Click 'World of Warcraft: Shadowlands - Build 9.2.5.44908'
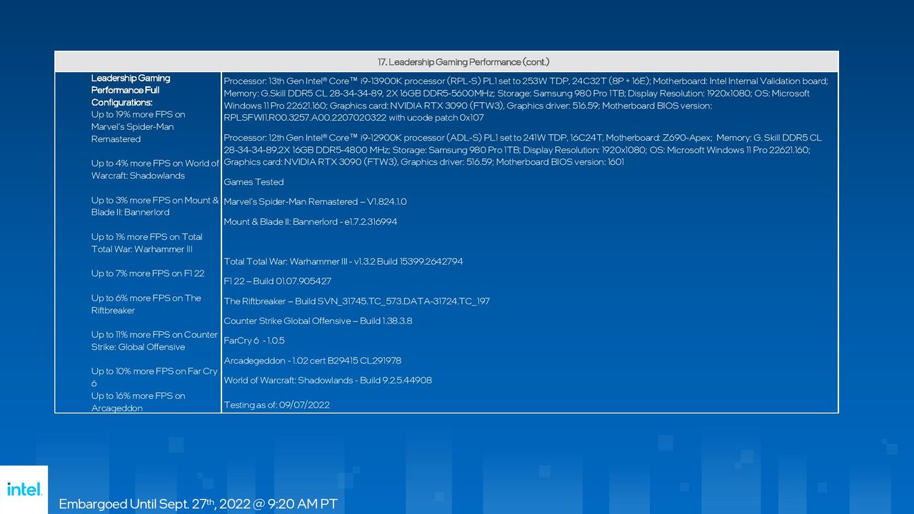This screenshot has width=914, height=514. (328, 381)
